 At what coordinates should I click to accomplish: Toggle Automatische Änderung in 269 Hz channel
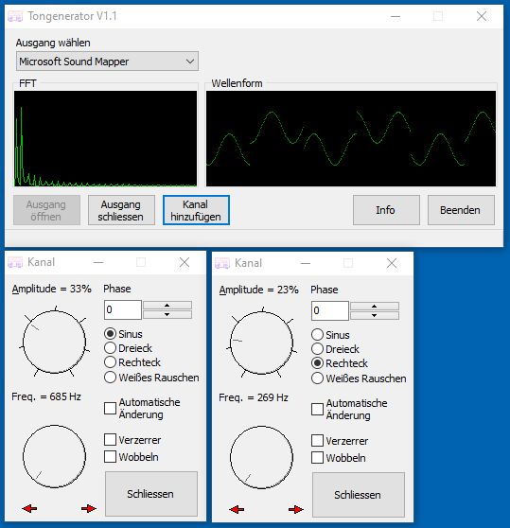[349, 409]
